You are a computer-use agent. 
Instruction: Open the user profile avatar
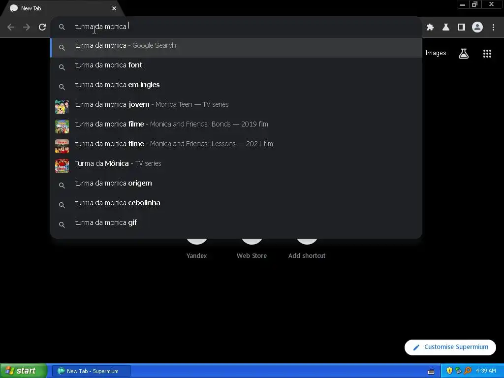point(477,27)
